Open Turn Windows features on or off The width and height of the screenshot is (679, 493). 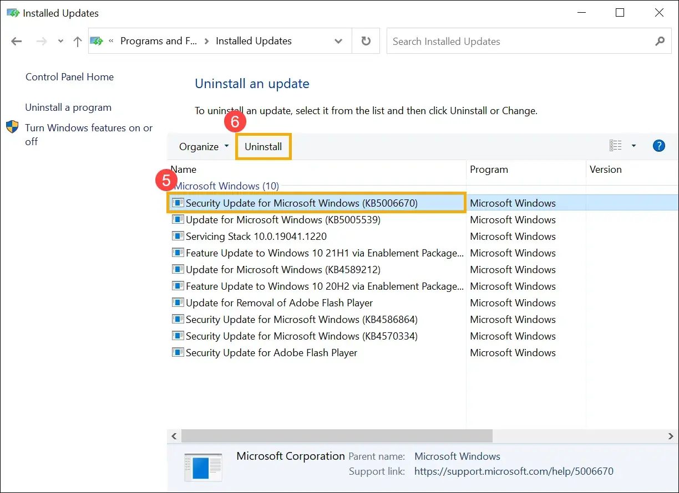89,135
